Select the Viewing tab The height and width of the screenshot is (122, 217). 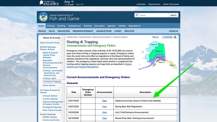point(88,26)
